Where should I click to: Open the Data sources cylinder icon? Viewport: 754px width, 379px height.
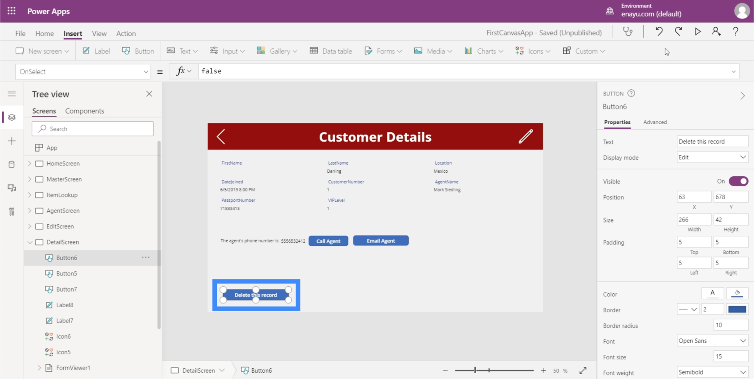(12, 165)
